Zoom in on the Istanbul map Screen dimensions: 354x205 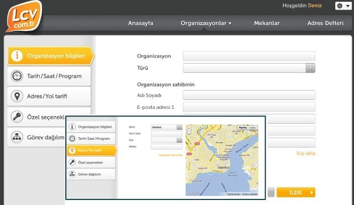coord(189,129)
